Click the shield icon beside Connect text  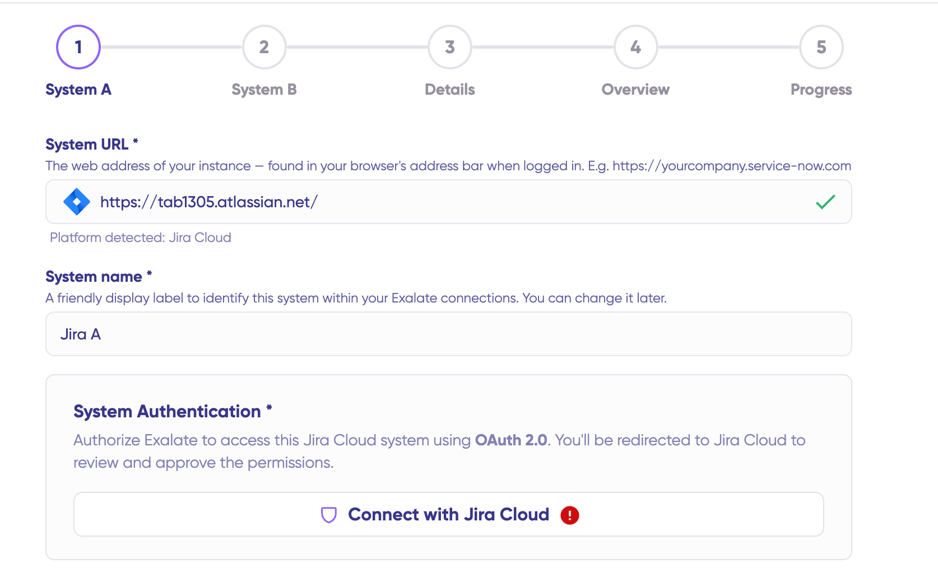click(329, 515)
